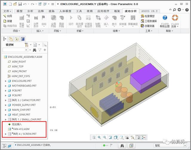
Task: Expand the 网格 ribbon group dropdown
Action: pos(57,31)
